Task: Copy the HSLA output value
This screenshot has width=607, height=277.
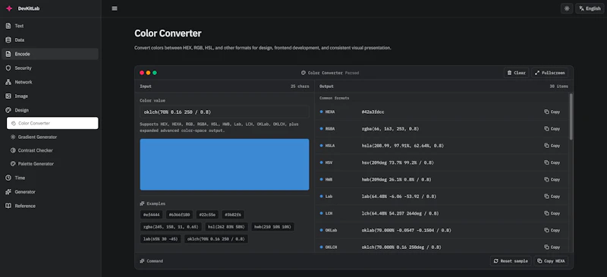Action: 552,146
